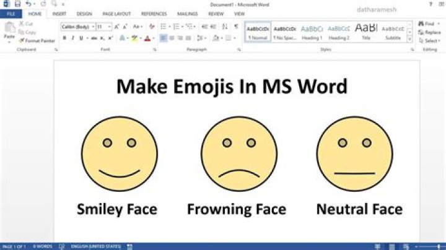The height and width of the screenshot is (250, 446).
Task: Click the 0 WORDS count in status bar
Action: [x=42, y=246]
